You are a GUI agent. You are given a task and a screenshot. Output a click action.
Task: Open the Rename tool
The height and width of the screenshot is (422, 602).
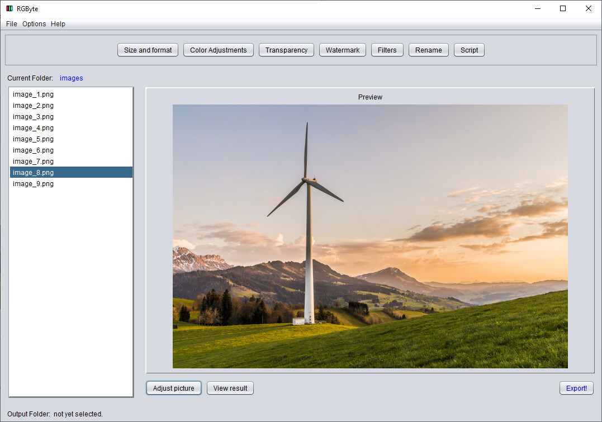click(x=428, y=50)
